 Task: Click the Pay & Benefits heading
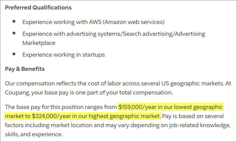pyautogui.click(x=25, y=69)
